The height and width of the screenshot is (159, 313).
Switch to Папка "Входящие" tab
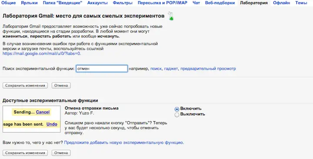[x=63, y=3]
